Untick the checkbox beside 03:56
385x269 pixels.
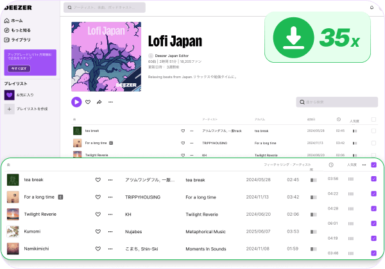click(x=373, y=179)
